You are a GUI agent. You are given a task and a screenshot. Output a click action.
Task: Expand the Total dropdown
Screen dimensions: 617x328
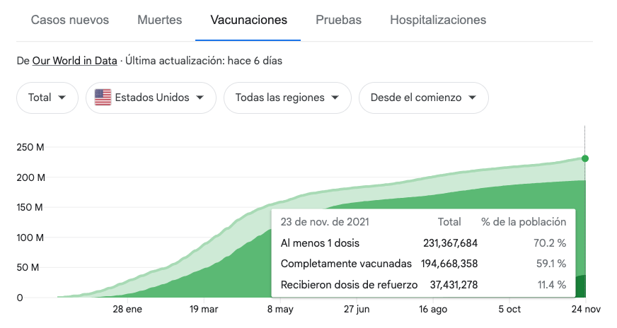[47, 98]
